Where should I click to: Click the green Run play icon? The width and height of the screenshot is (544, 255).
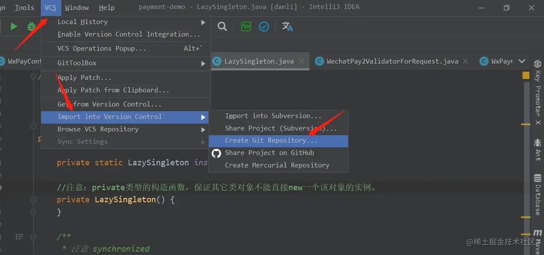tap(14, 27)
